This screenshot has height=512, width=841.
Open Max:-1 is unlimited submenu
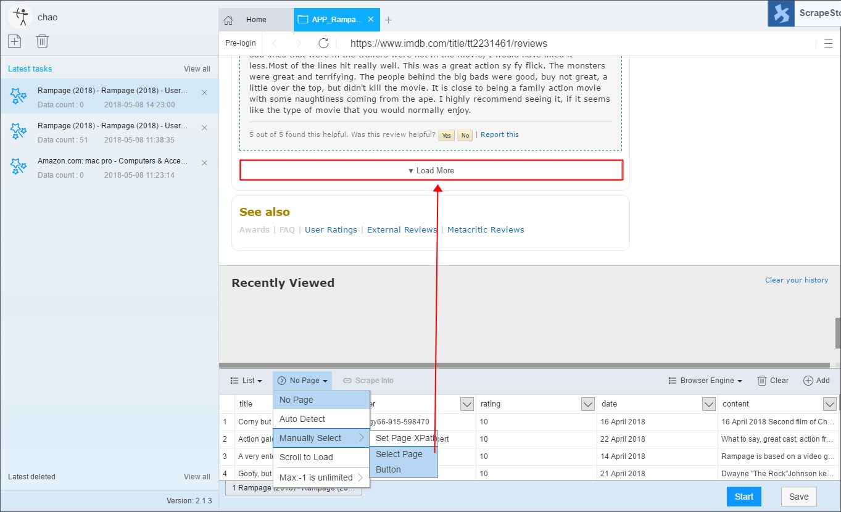pyautogui.click(x=321, y=477)
